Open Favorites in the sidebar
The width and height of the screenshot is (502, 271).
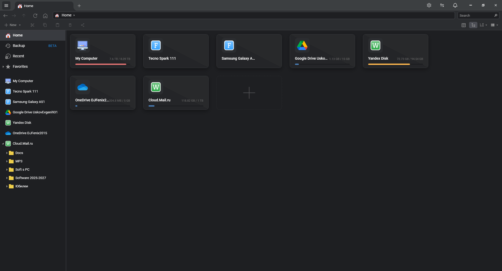(33, 67)
